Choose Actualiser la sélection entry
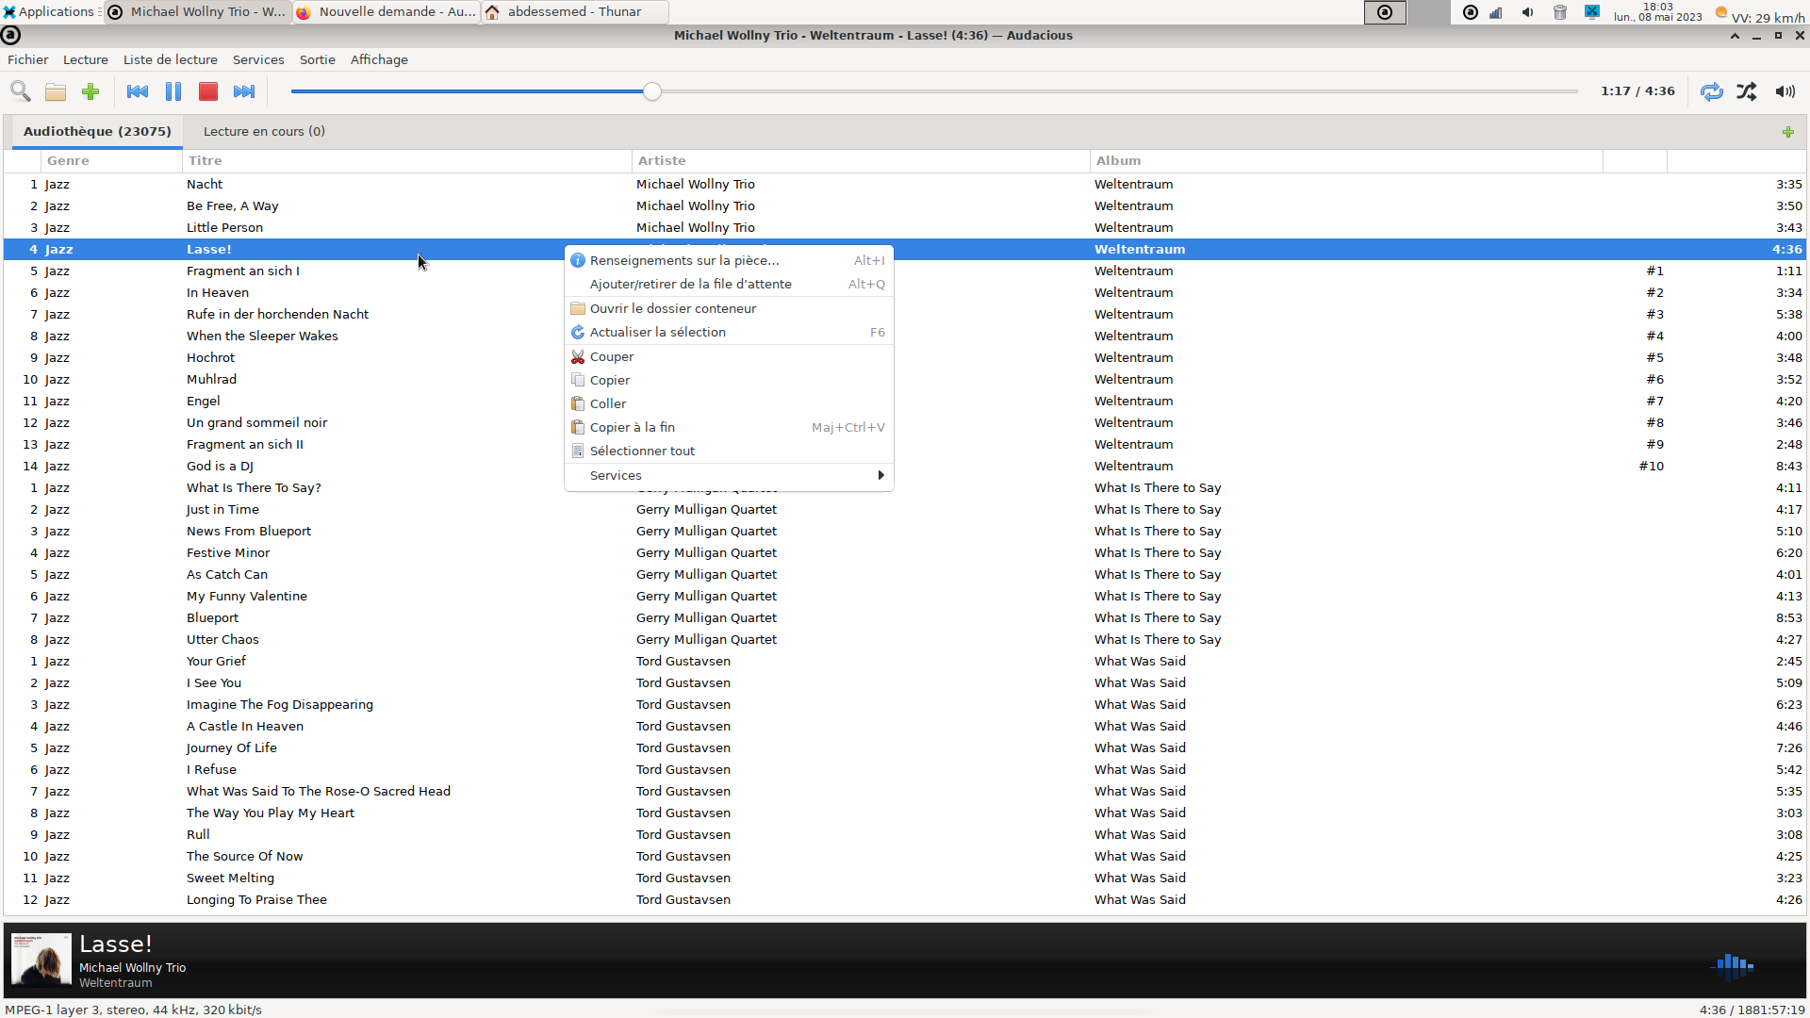The image size is (1810, 1018). pos(729,332)
